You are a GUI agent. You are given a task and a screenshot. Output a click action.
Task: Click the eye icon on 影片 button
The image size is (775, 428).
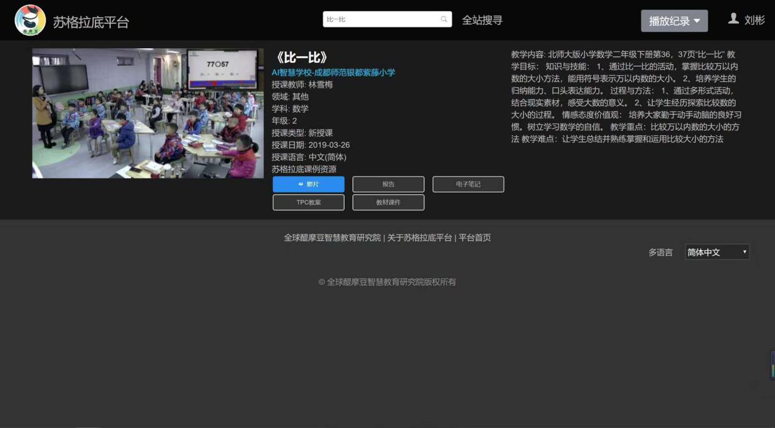pyautogui.click(x=301, y=184)
